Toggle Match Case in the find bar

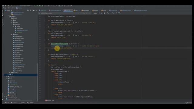(84, 13)
